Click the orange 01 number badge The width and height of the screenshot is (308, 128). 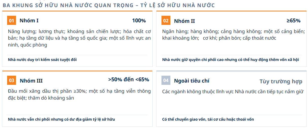pos(11,21)
